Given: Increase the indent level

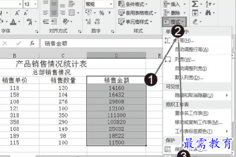Looking at the screenshot, I should (x=54, y=22).
